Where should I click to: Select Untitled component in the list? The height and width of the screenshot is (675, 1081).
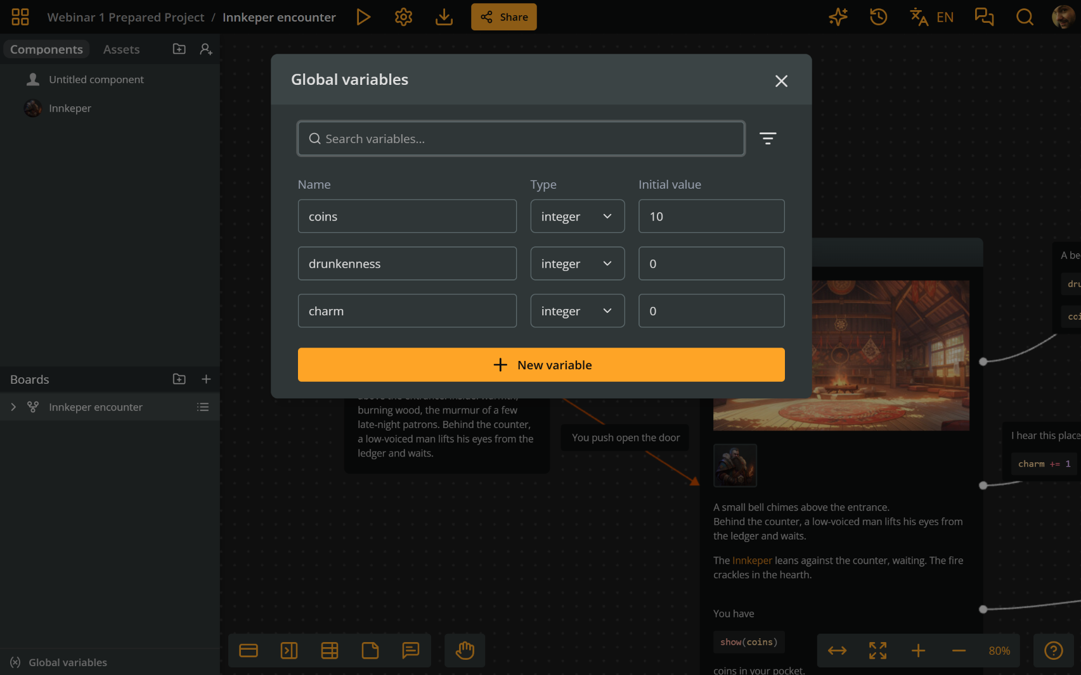pyautogui.click(x=110, y=79)
